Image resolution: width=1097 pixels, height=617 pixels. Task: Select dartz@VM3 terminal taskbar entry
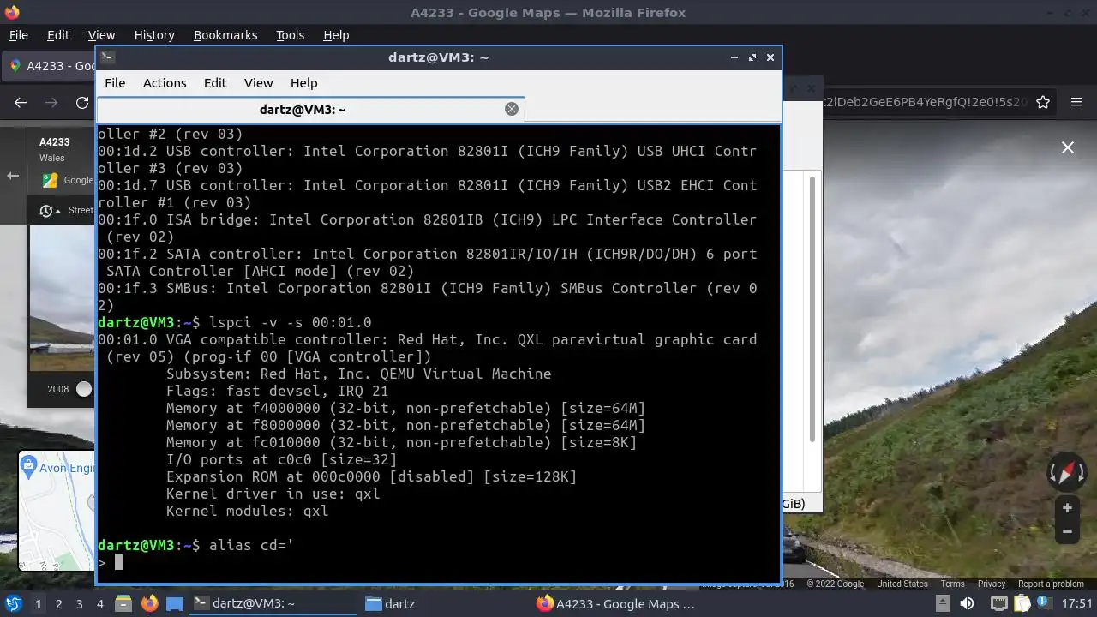pos(273,604)
